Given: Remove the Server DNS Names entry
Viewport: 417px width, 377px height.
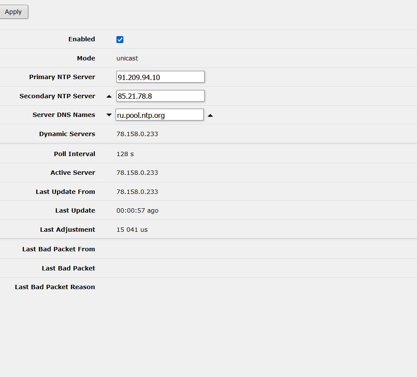Looking at the screenshot, I should (210, 115).
